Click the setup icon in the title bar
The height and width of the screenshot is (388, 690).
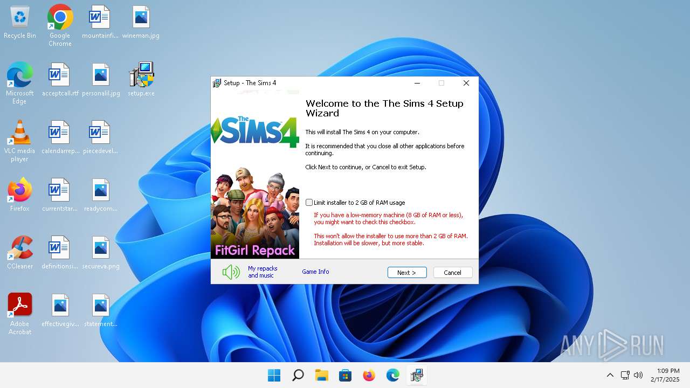(217, 83)
